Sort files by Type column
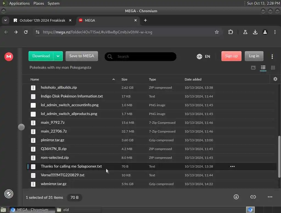This screenshot has height=213, width=281. (x=152, y=79)
